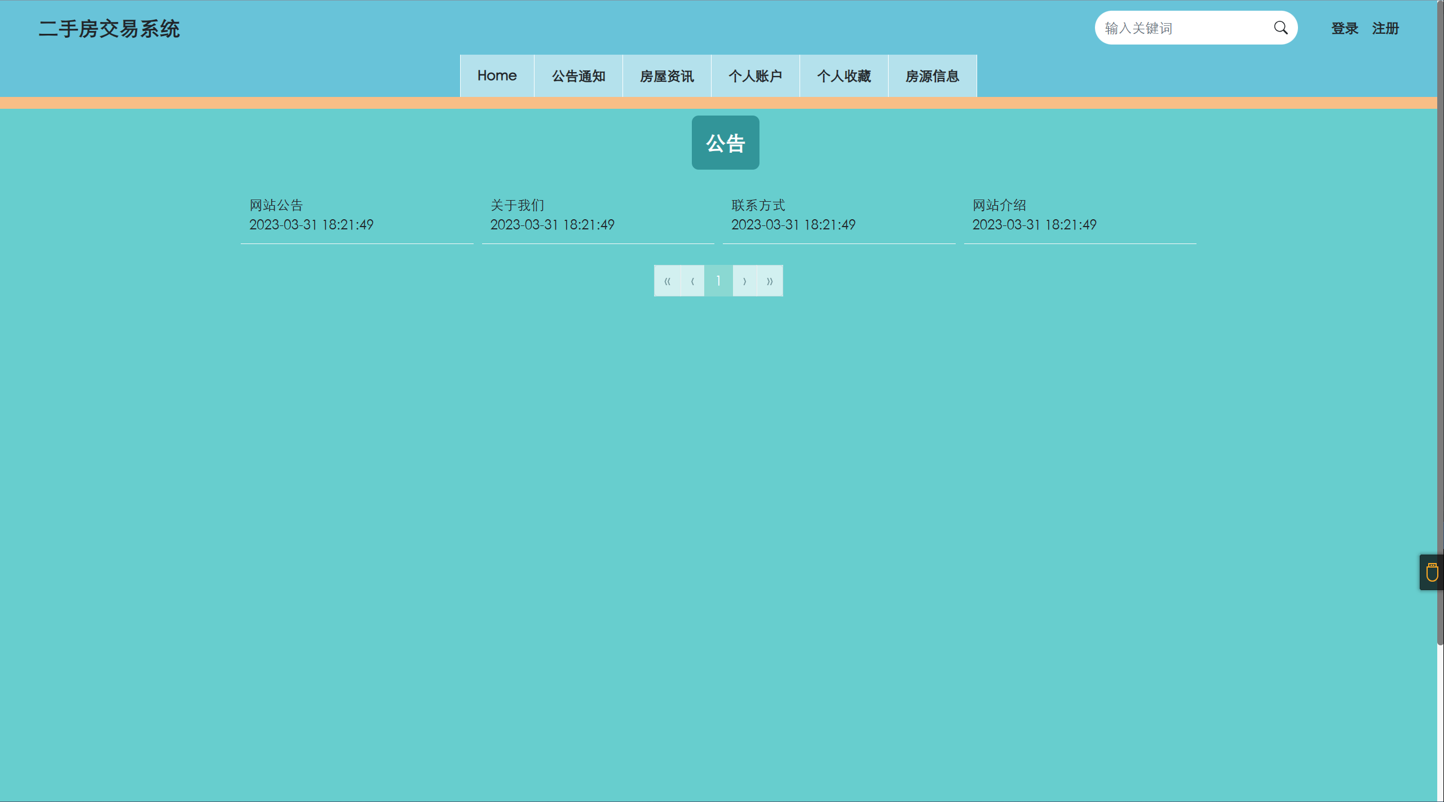
Task: Switch to the 房屋资讯 tab
Action: [x=667, y=76]
